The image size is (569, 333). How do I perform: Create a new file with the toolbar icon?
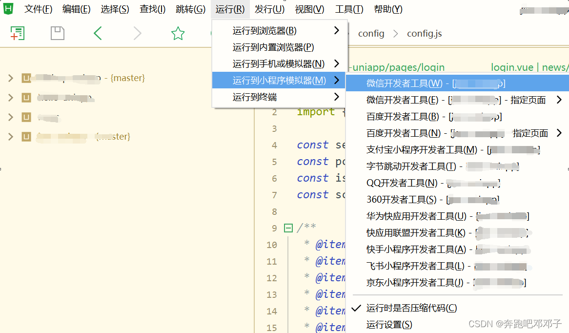[18, 33]
